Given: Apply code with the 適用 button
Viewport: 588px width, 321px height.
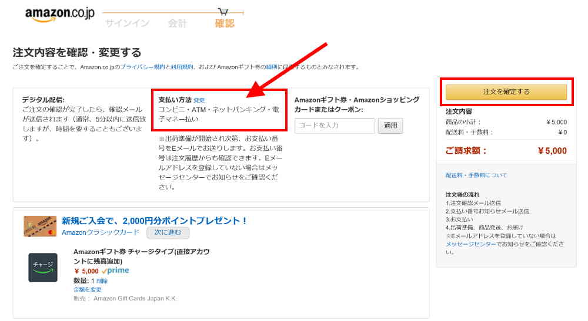Looking at the screenshot, I should click(390, 126).
